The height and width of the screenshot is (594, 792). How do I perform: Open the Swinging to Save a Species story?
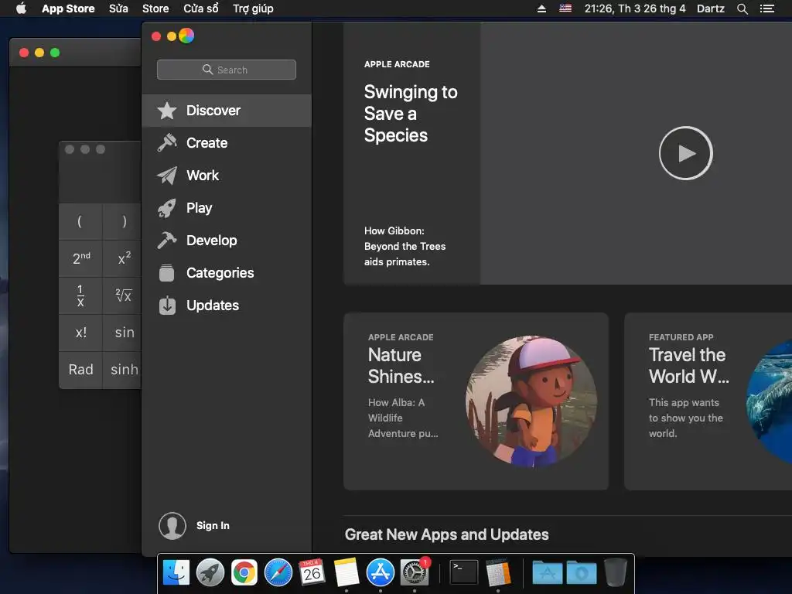point(411,114)
